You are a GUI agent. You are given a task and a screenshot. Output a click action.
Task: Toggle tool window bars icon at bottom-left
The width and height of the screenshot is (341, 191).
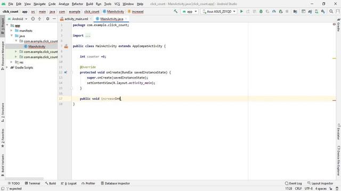pyautogui.click(x=3, y=189)
